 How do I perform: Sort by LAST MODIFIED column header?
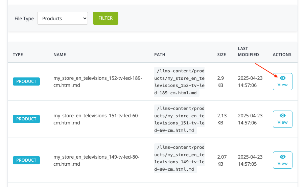coord(248,51)
